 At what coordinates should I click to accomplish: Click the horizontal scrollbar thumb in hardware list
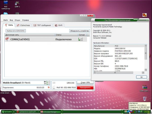[115, 72]
